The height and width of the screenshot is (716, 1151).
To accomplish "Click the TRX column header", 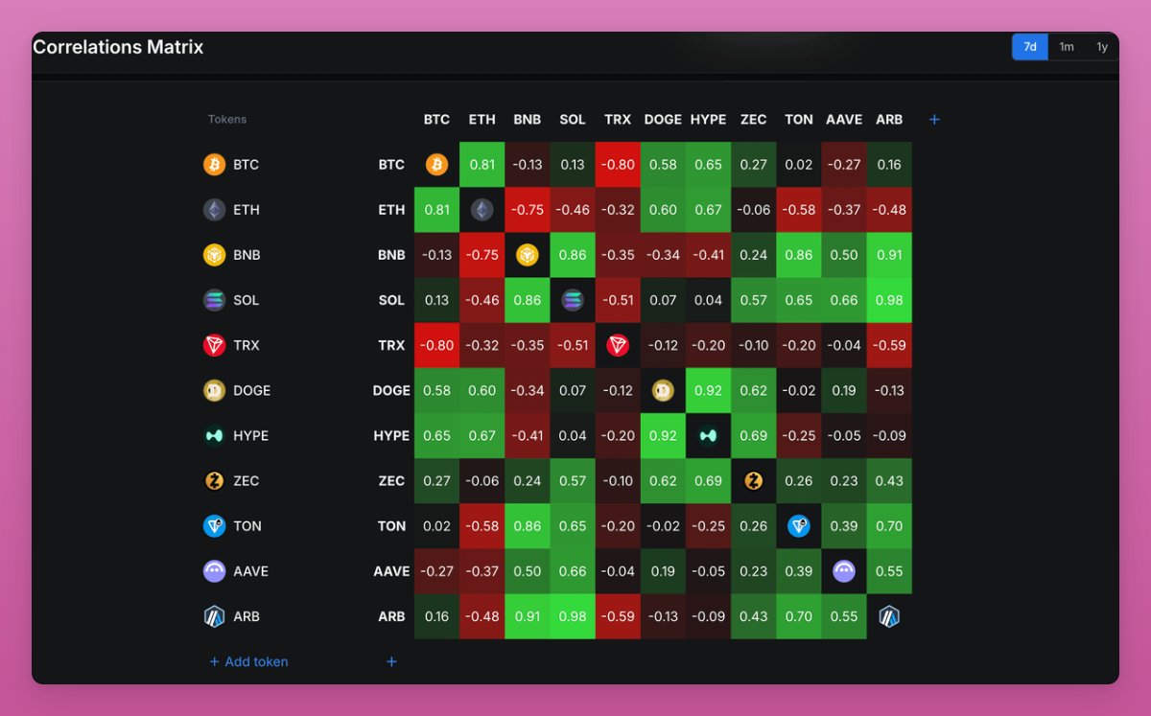I will click(x=618, y=120).
